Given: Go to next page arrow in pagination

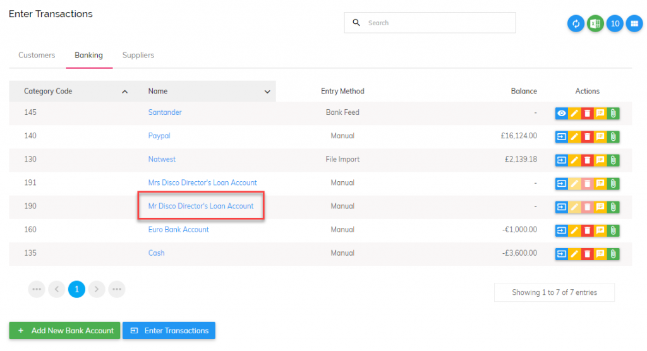Looking at the screenshot, I should pos(97,289).
